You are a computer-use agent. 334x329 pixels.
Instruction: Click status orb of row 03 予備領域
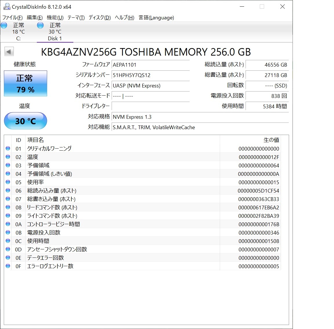(8, 165)
